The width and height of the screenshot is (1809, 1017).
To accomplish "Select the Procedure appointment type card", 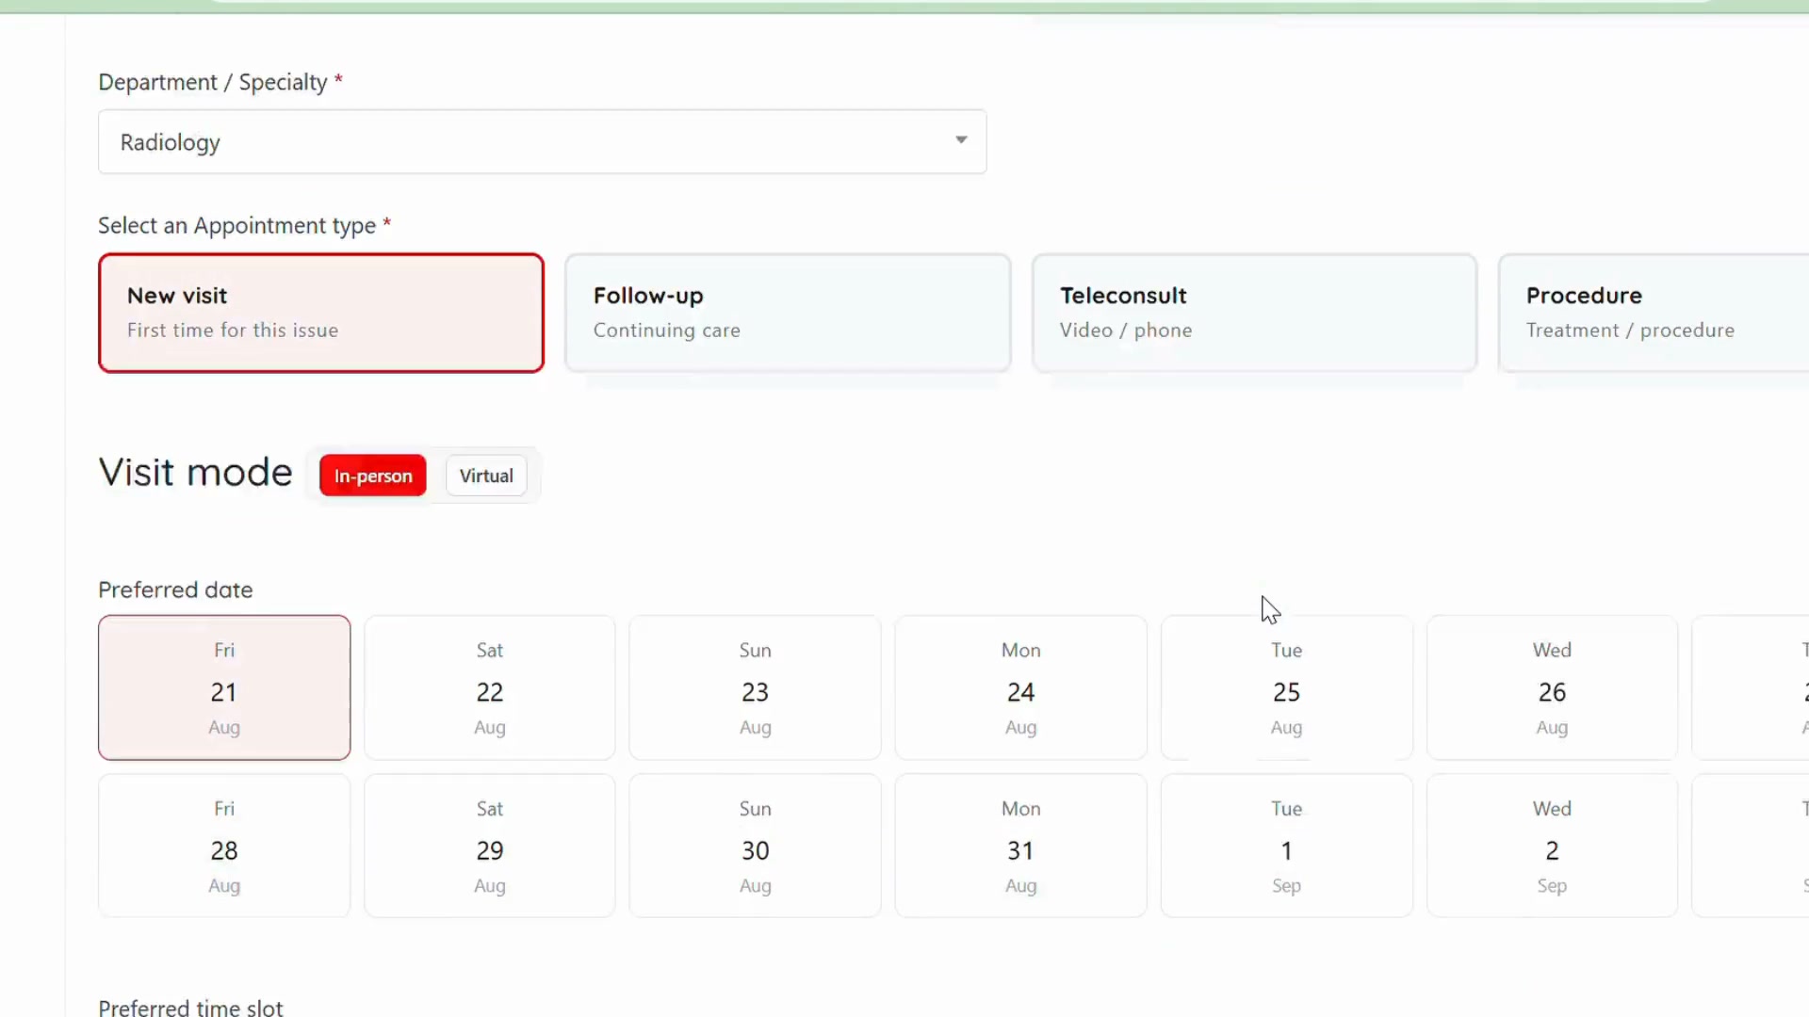I will click(1654, 313).
